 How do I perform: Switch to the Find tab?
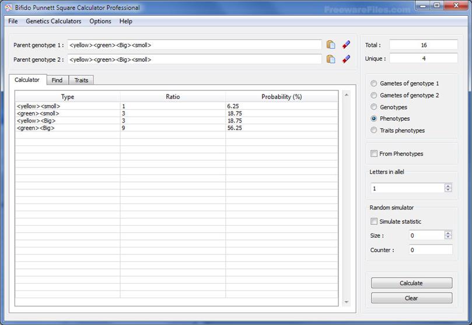pyautogui.click(x=57, y=80)
